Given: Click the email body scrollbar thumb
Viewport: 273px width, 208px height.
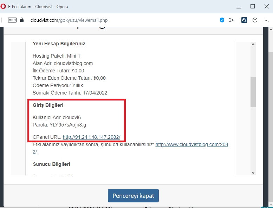Looking at the screenshot, I should click(253, 92).
